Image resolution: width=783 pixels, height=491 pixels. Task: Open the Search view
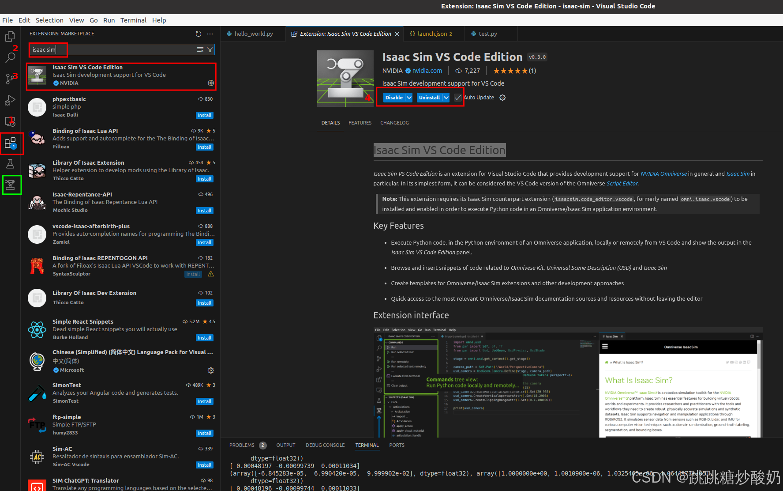point(10,57)
